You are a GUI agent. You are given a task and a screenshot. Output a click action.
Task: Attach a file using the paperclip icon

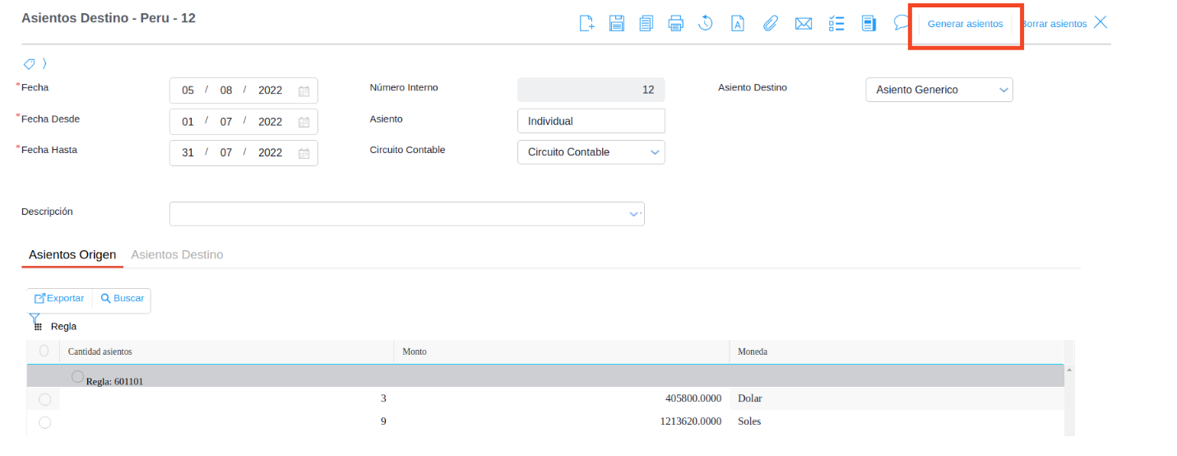pyautogui.click(x=770, y=23)
